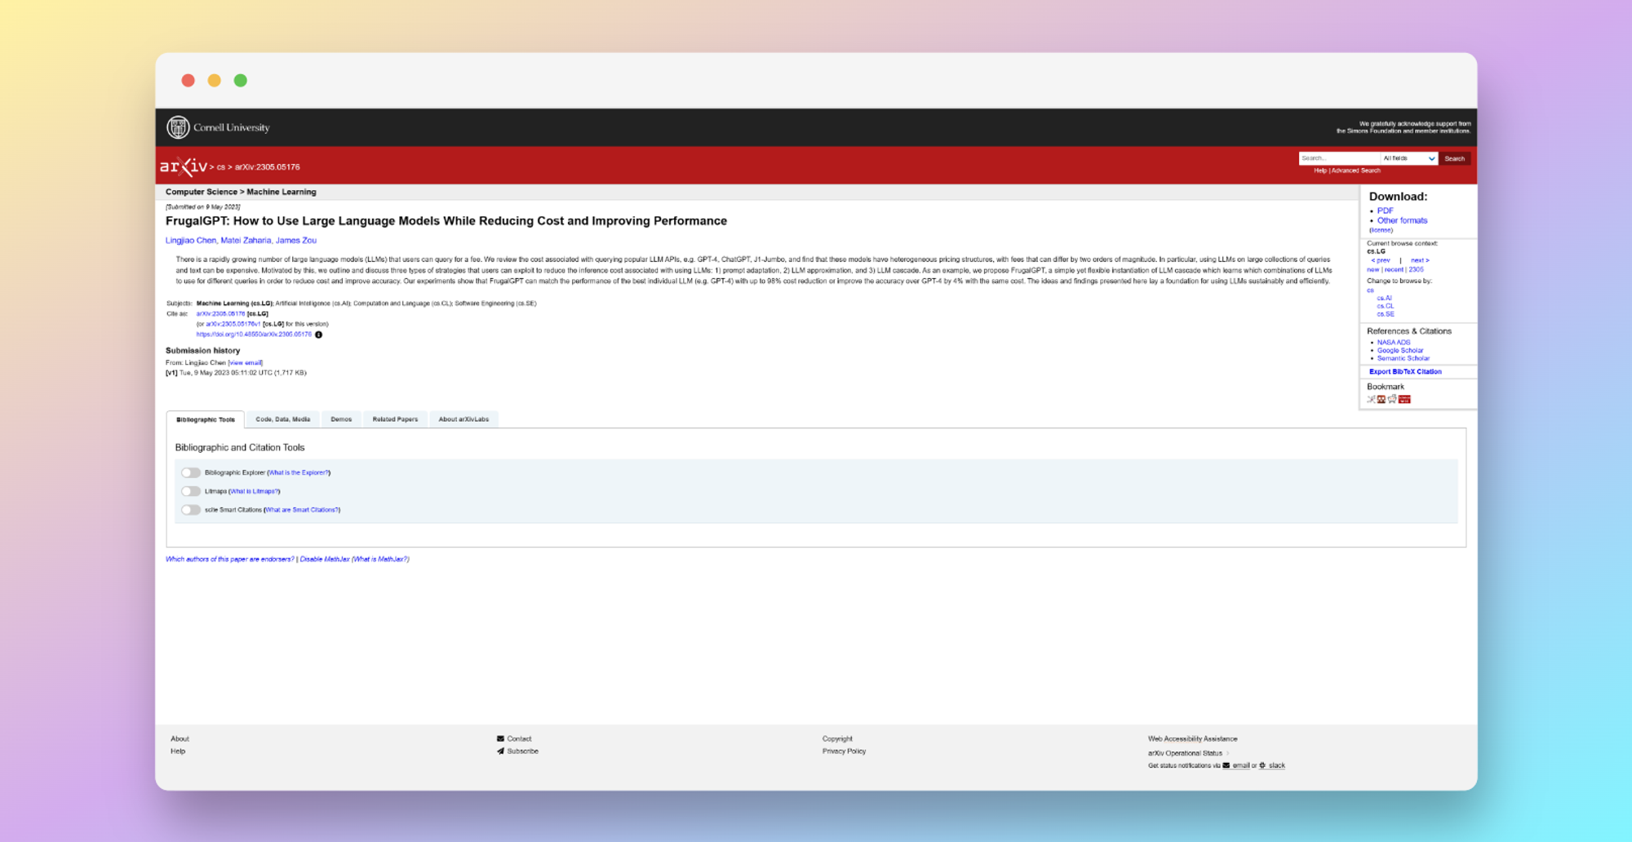Click the yellow minimize window button

[x=215, y=80]
